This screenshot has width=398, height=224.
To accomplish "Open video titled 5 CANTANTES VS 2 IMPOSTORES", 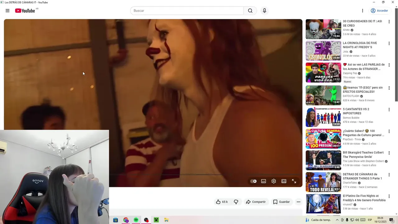I will 356,111.
